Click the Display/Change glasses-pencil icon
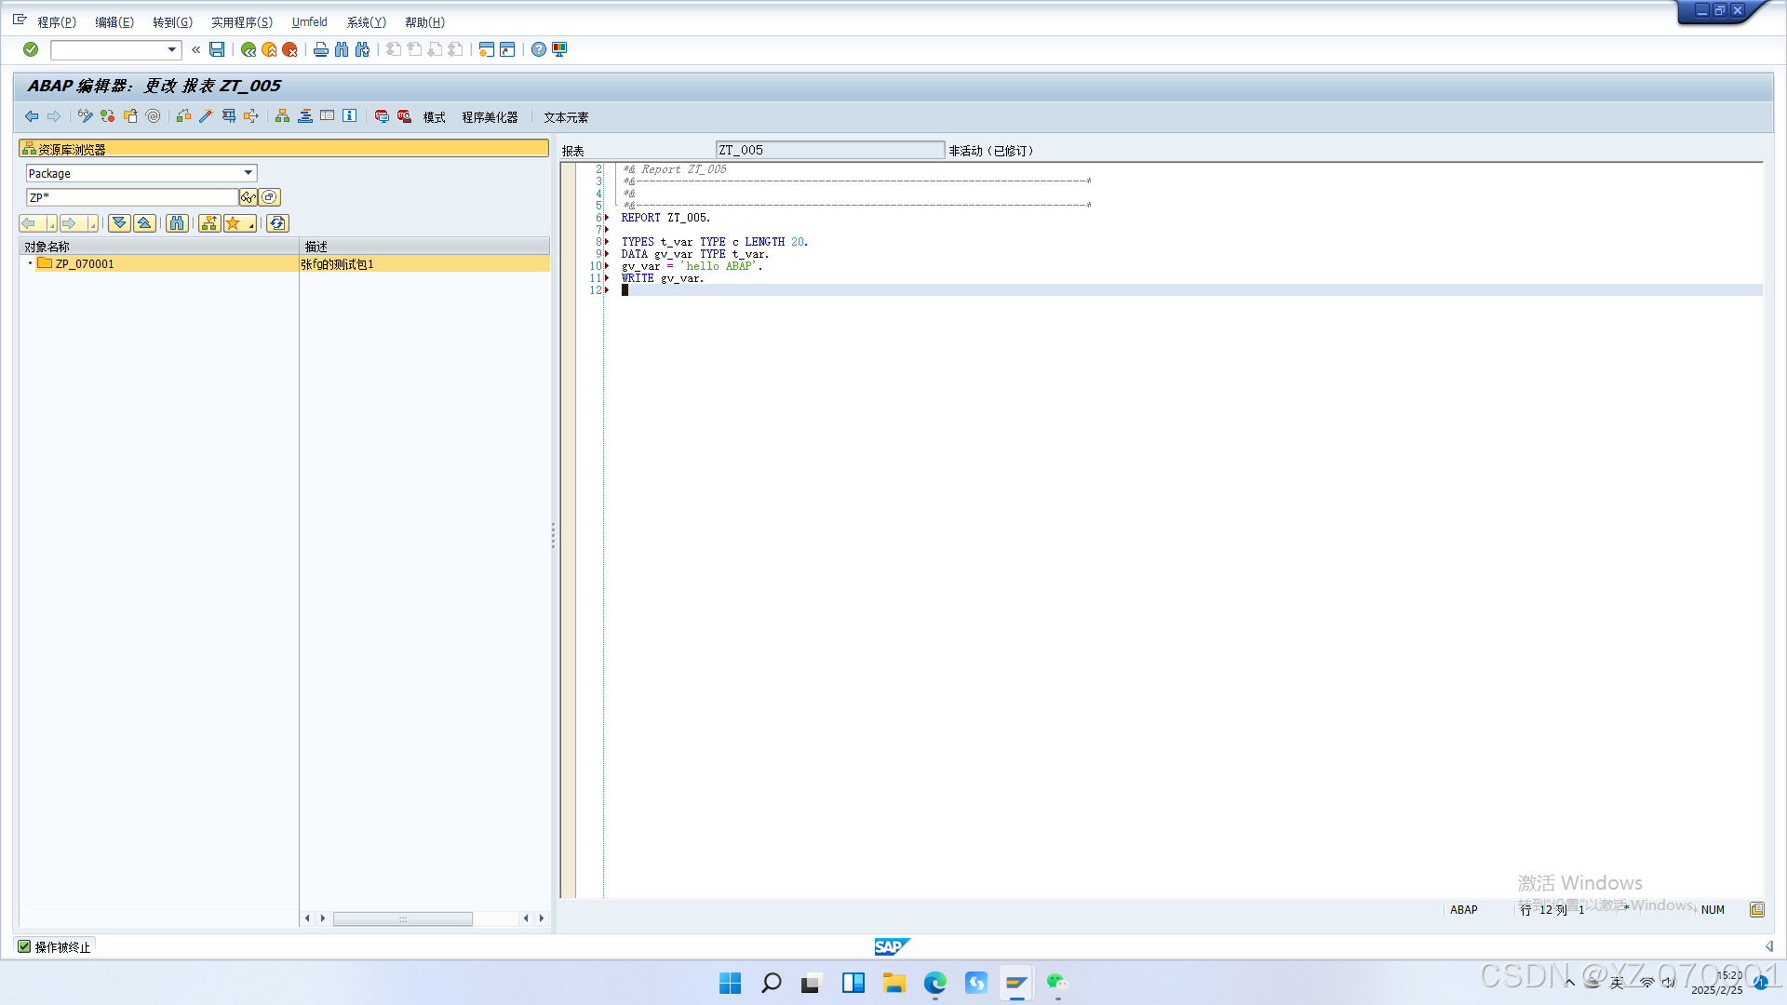The width and height of the screenshot is (1787, 1005). 85,116
